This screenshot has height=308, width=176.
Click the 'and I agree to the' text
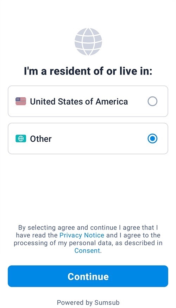133,235
